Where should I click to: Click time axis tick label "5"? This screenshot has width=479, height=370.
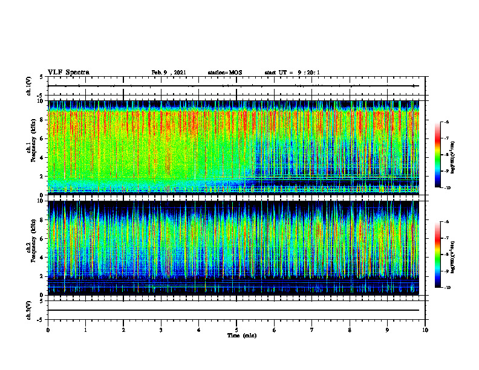point(236,330)
